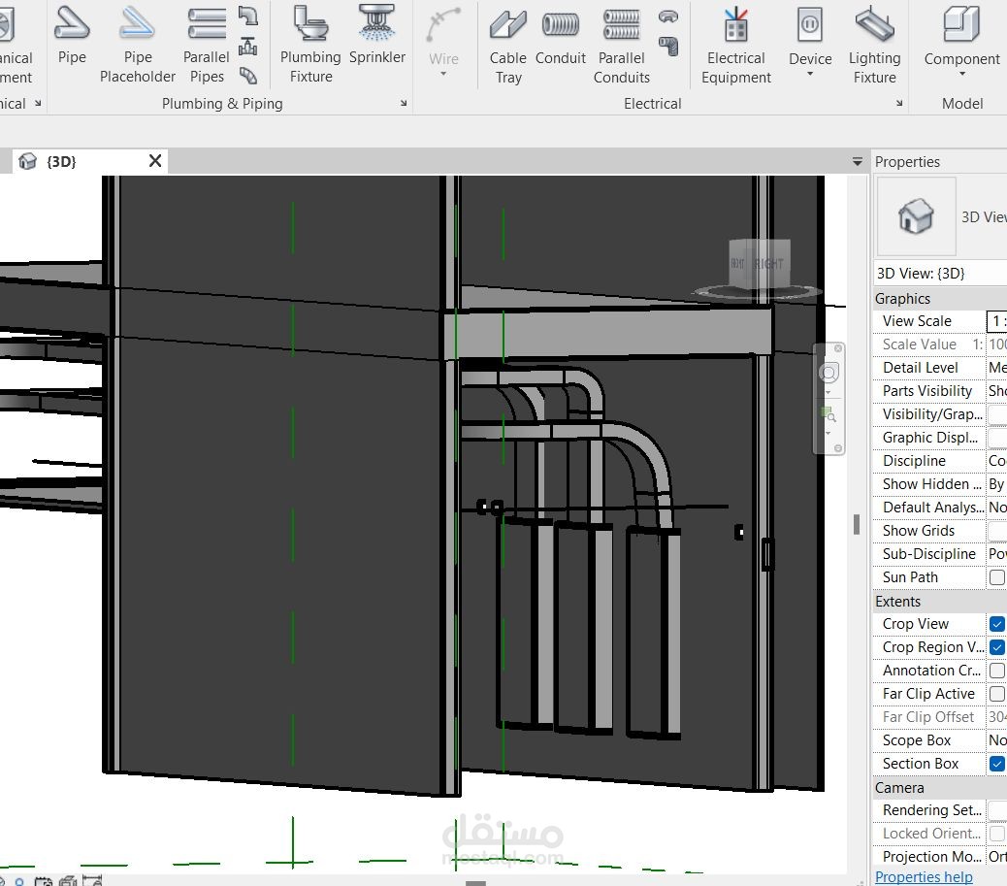Click the Device tool icon
Viewport: 1007px width, 886px height.
(x=810, y=25)
